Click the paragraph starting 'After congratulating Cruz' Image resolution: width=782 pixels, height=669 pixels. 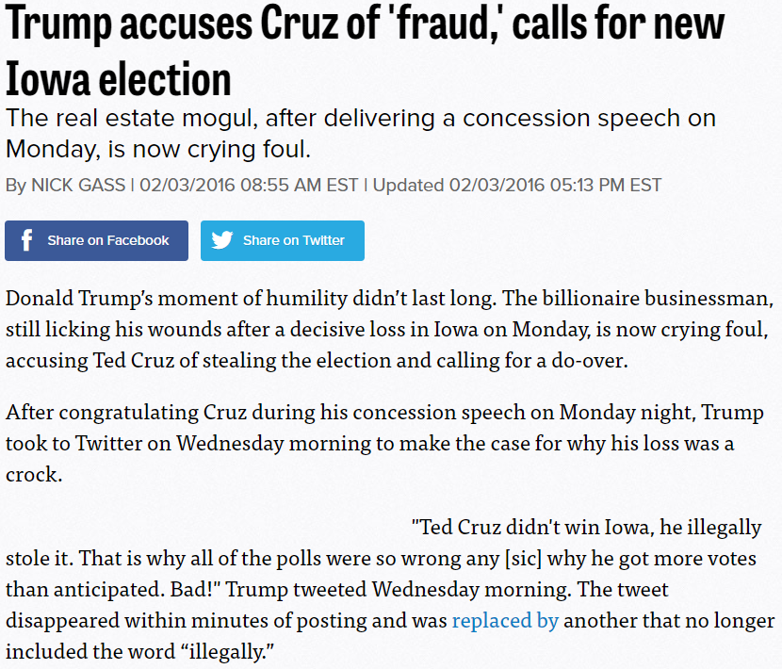pos(384,444)
